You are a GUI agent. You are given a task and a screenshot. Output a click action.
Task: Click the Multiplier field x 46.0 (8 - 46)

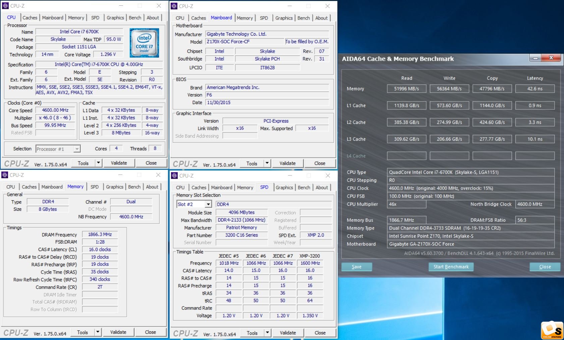[55, 118]
